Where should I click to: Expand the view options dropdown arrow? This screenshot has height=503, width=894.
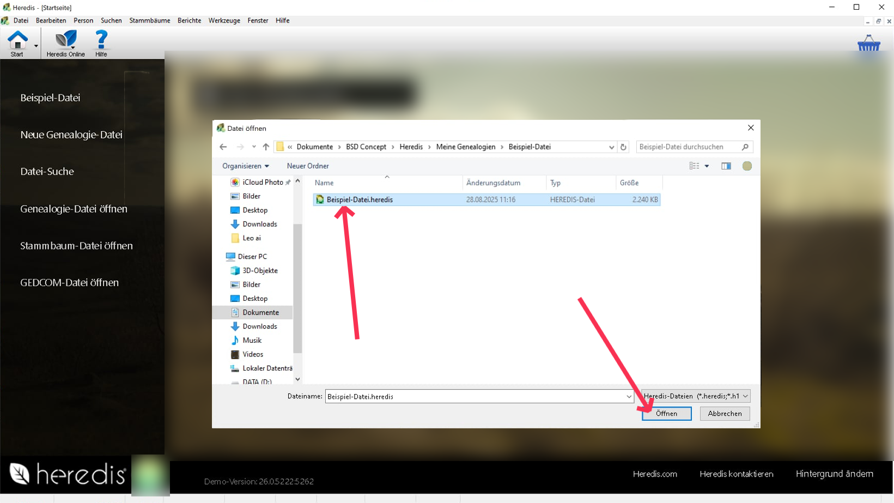click(707, 166)
